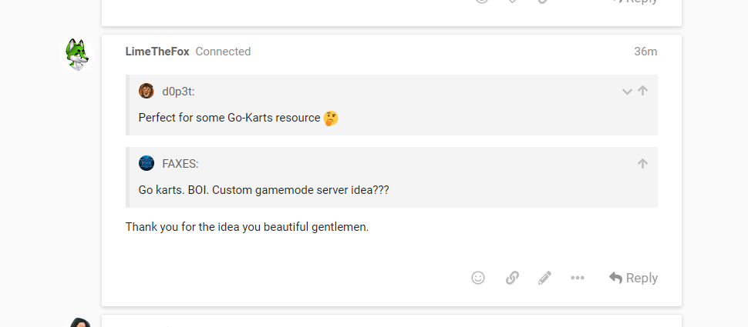Show more post actions via three dots
The width and height of the screenshot is (748, 327).
(x=578, y=278)
